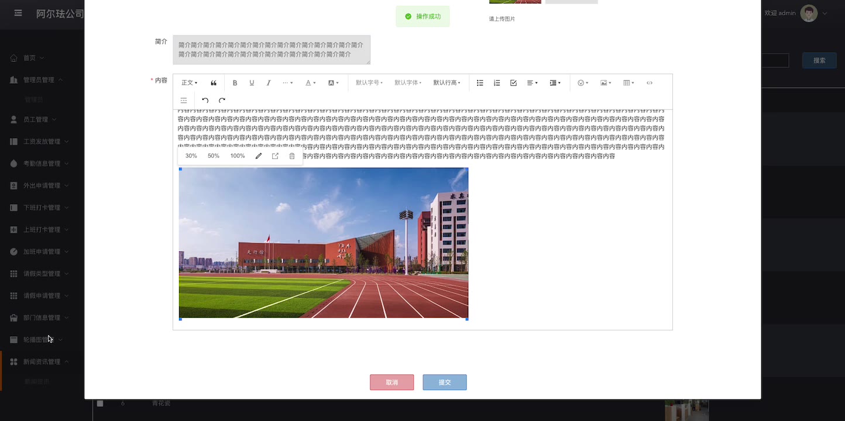Open the emoji picker
The height and width of the screenshot is (421, 845).
click(x=583, y=83)
